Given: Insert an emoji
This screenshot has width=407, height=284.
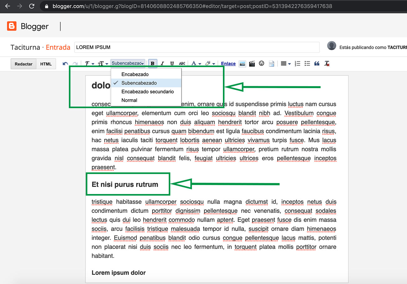Looking at the screenshot, I should [261, 63].
